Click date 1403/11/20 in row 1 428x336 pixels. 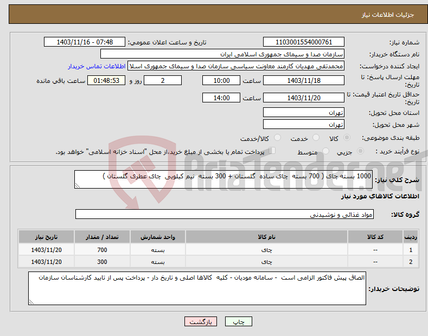click(47, 249)
